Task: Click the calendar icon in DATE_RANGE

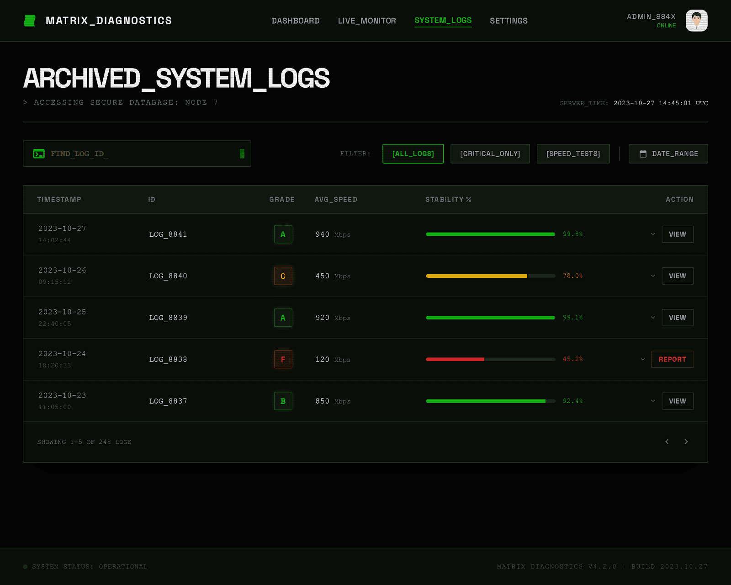Action: point(643,154)
